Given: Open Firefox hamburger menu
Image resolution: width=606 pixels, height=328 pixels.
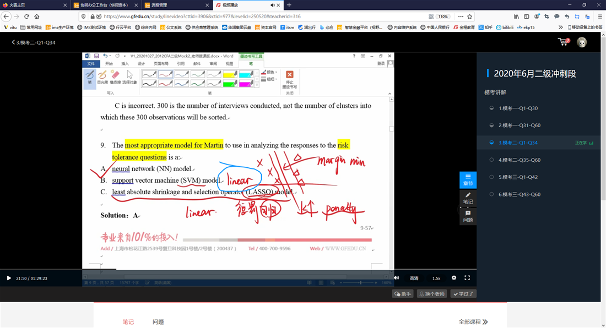Looking at the screenshot, I should 600,17.
